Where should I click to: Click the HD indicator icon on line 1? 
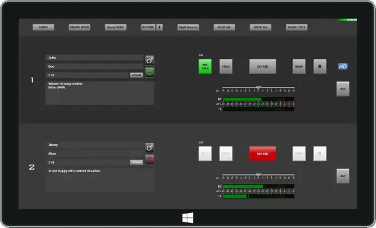pos(343,66)
